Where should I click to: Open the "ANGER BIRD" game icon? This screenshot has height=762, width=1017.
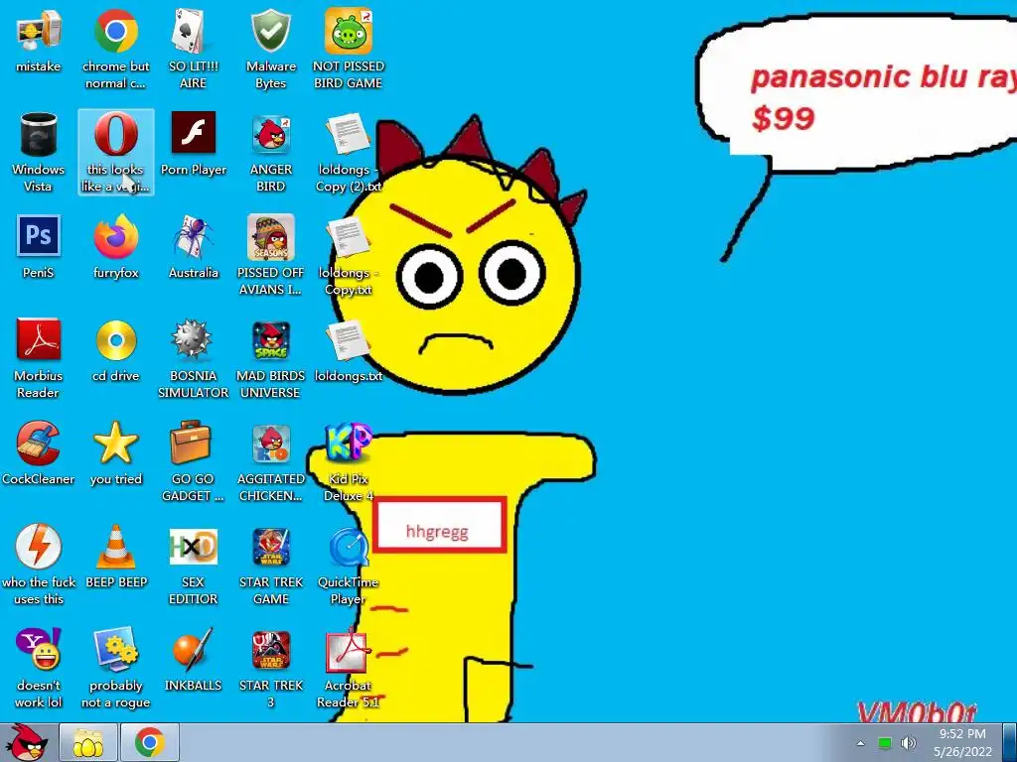[270, 135]
